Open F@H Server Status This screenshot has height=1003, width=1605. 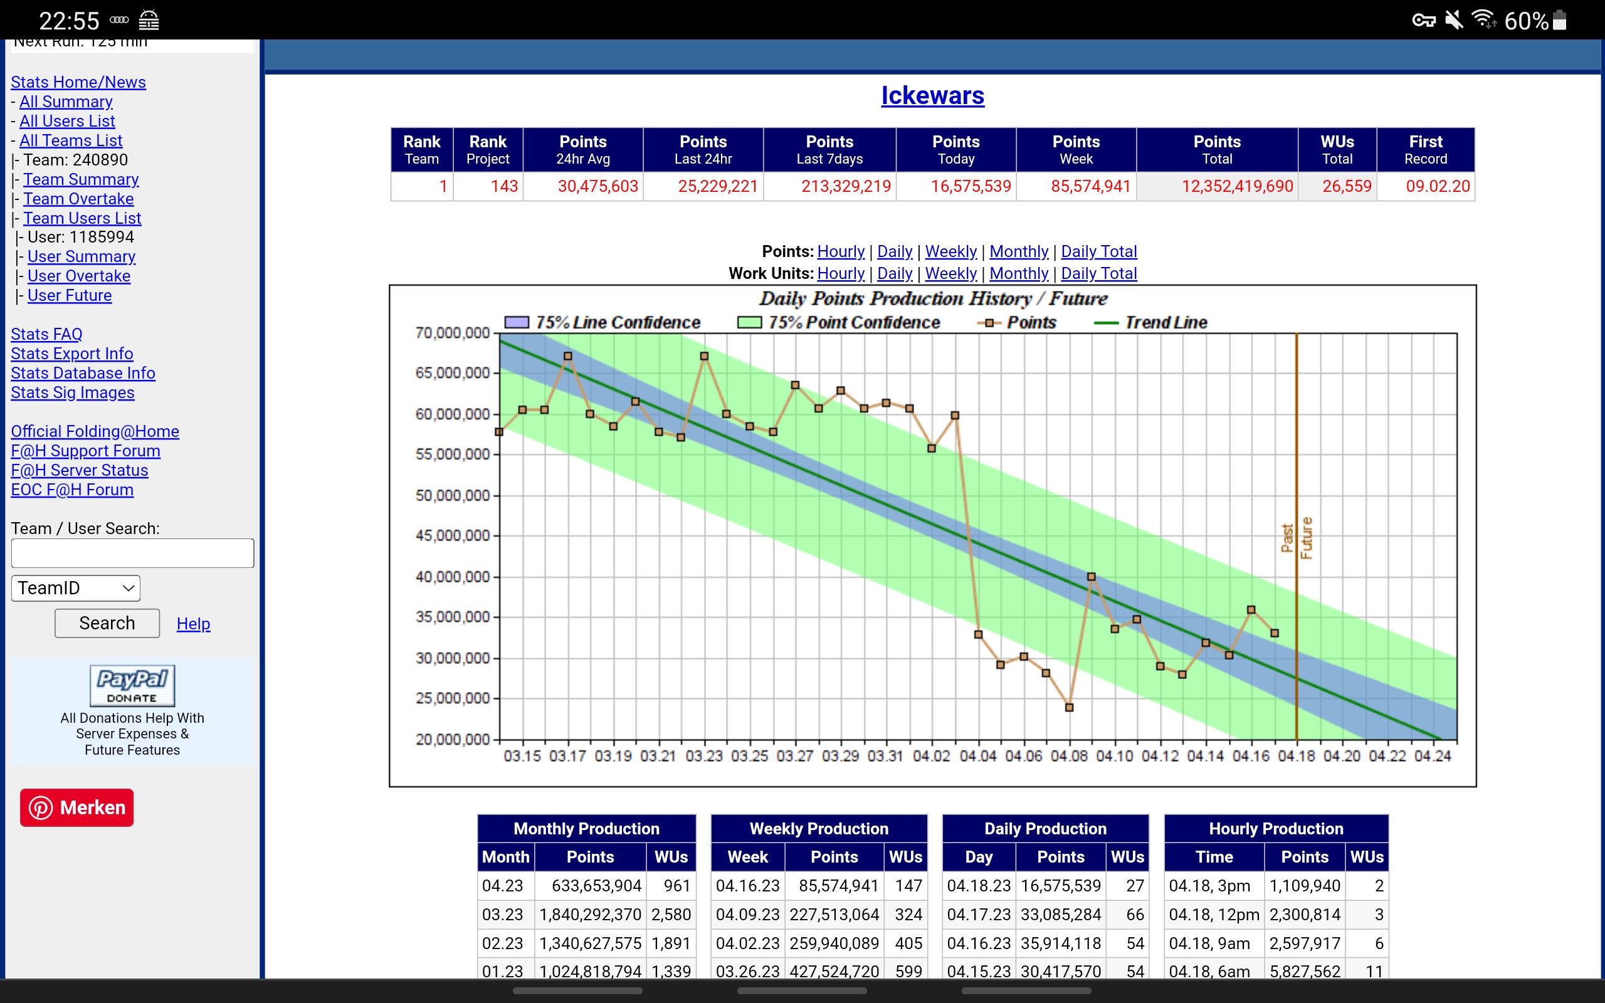tap(80, 470)
